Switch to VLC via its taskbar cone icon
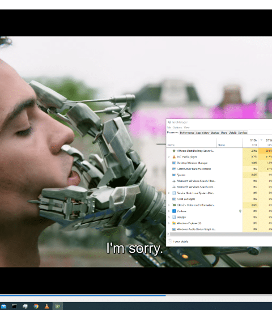This screenshot has height=310, width=272. click(46, 306)
